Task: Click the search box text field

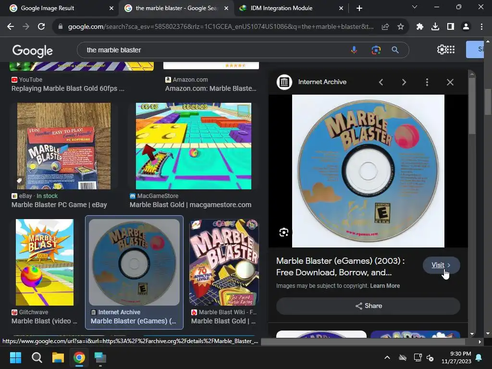Action: coord(213,50)
